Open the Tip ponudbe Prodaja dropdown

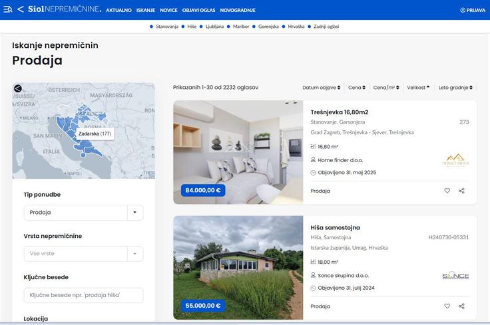click(x=83, y=213)
